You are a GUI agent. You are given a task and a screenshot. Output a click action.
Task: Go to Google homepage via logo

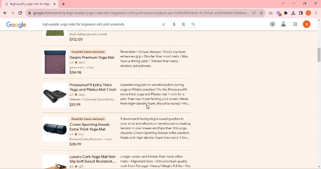pos(16,25)
